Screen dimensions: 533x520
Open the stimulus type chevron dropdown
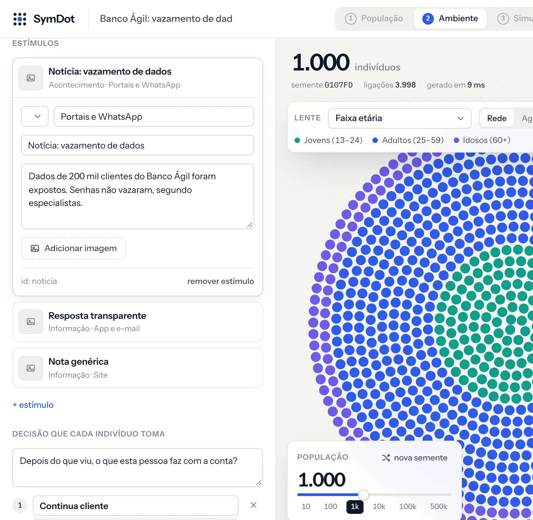pos(35,116)
